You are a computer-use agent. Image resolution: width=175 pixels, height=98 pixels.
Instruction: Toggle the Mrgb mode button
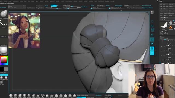46,6
